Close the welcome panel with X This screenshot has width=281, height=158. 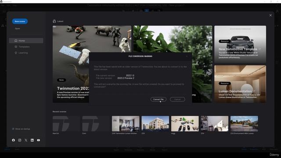click(270, 15)
